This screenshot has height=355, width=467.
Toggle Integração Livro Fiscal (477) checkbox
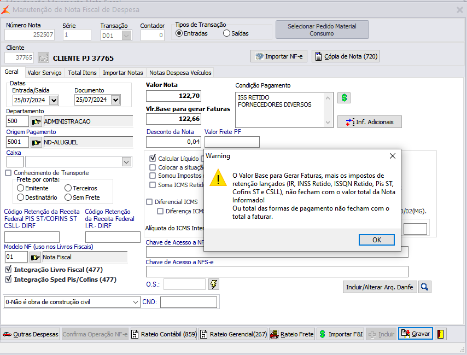click(8, 270)
